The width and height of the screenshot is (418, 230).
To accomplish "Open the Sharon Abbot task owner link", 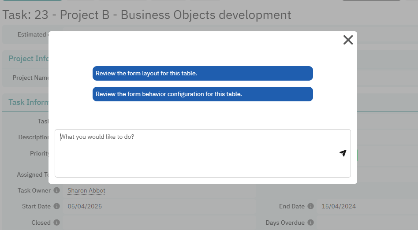I will coord(86,190).
